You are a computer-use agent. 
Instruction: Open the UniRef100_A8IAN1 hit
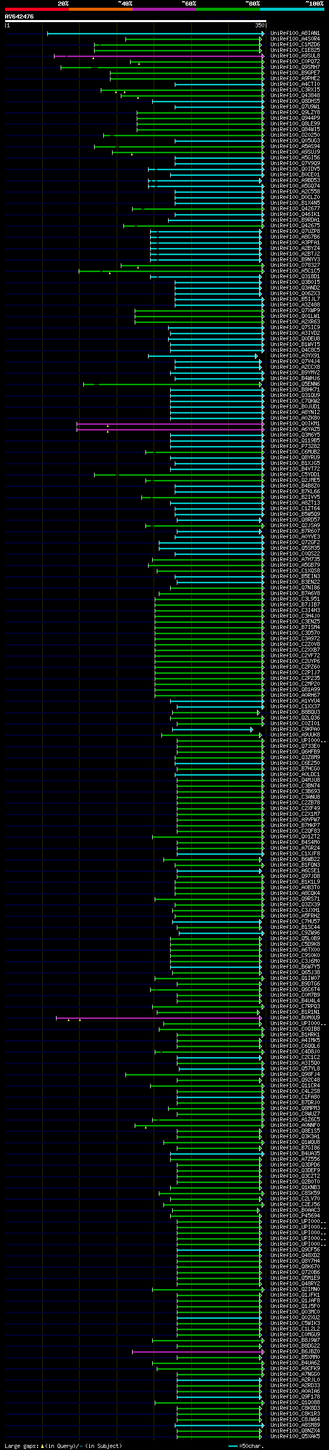click(x=295, y=34)
